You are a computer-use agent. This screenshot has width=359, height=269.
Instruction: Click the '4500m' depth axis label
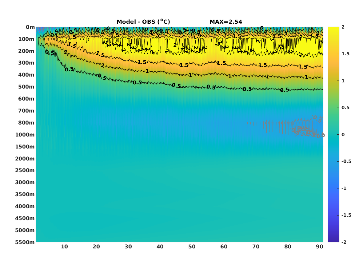pyautogui.click(x=25, y=218)
